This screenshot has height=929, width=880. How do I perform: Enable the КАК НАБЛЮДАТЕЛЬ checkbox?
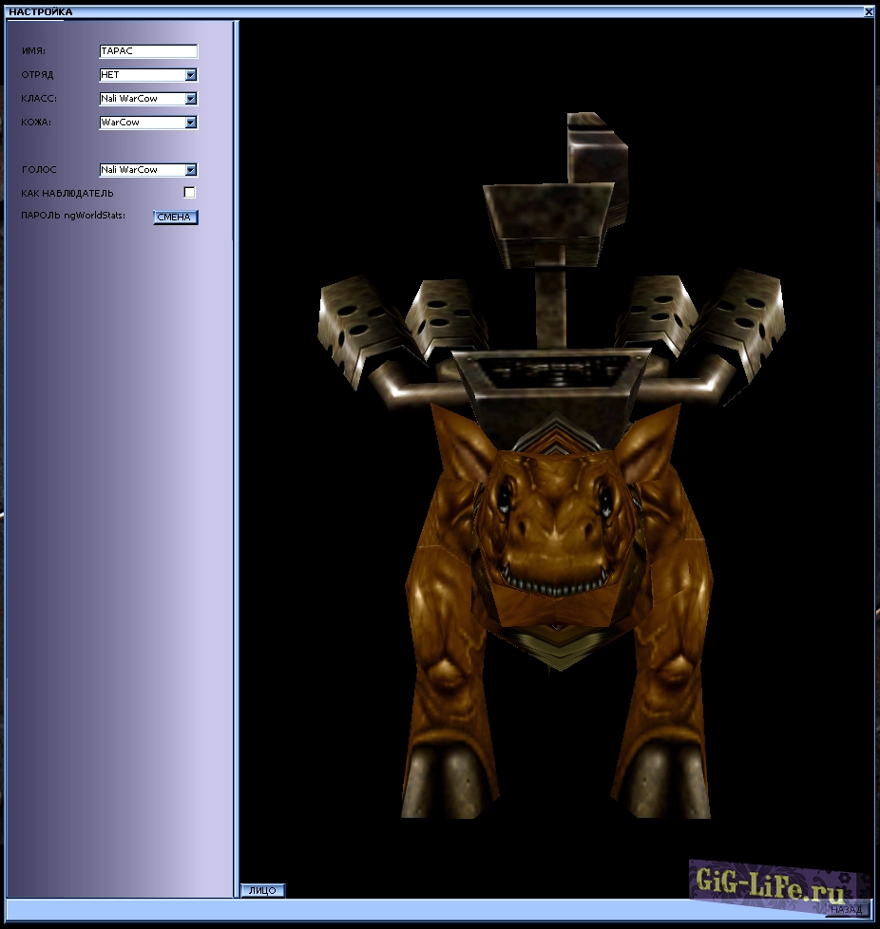point(189,193)
